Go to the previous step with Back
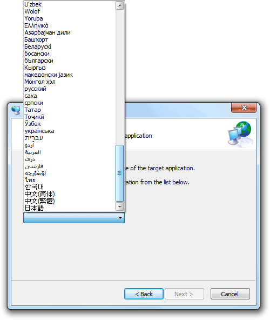The width and height of the screenshot is (270, 320). (x=144, y=294)
